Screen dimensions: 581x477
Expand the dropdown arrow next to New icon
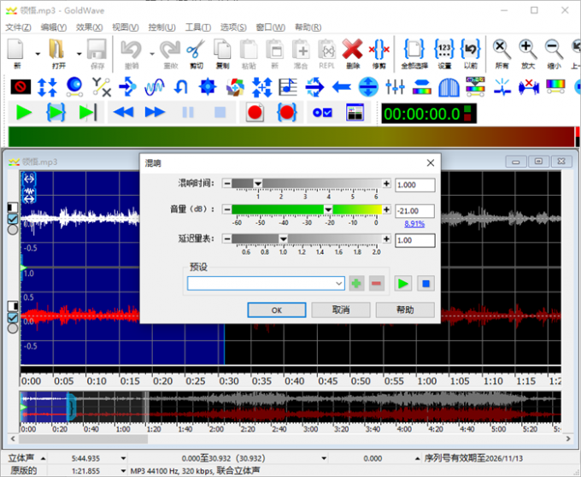point(38,54)
